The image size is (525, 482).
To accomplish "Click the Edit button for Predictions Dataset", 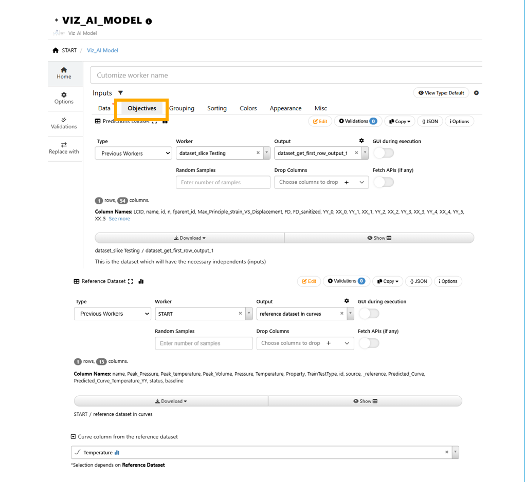I will (x=320, y=122).
